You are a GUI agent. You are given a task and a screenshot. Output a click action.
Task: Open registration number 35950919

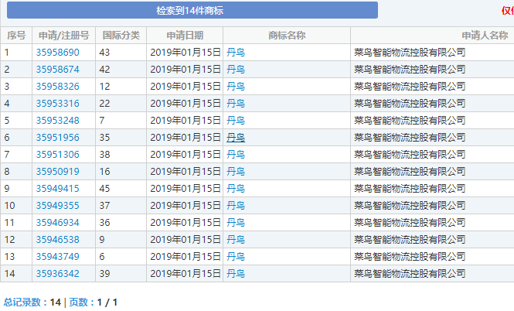(57, 172)
